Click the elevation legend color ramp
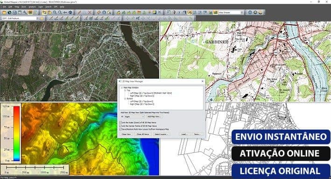The height and width of the screenshot is (179, 331). pyautogui.click(x=17, y=133)
